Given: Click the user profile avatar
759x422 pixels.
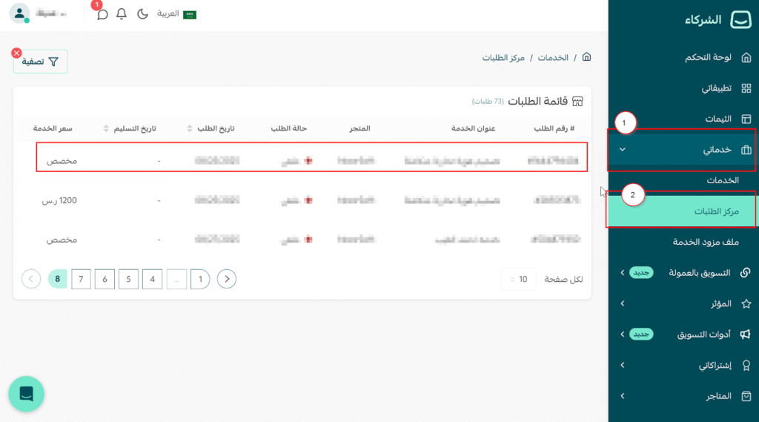Looking at the screenshot, I should pyautogui.click(x=20, y=13).
